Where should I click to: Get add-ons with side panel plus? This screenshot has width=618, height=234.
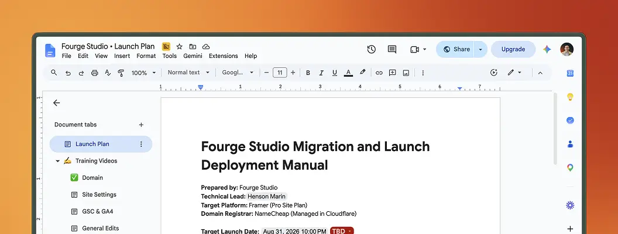(x=570, y=229)
